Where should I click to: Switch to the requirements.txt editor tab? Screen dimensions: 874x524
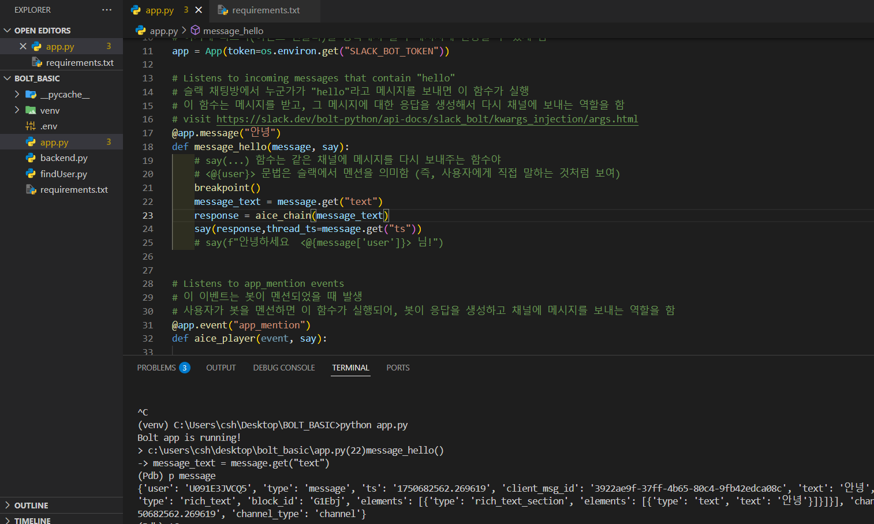(265, 10)
